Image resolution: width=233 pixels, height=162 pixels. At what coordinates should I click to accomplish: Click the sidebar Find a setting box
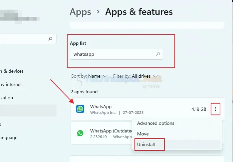tap(28, 39)
